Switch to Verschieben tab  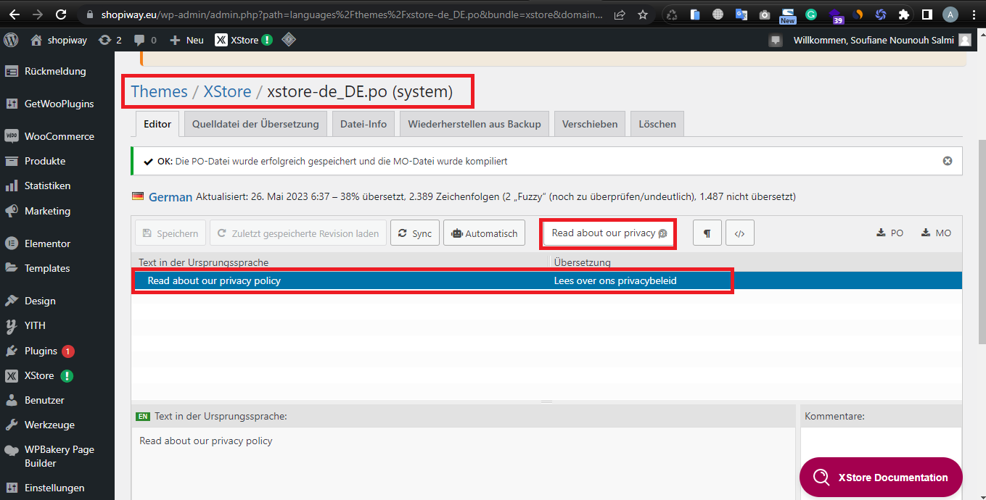tap(590, 124)
